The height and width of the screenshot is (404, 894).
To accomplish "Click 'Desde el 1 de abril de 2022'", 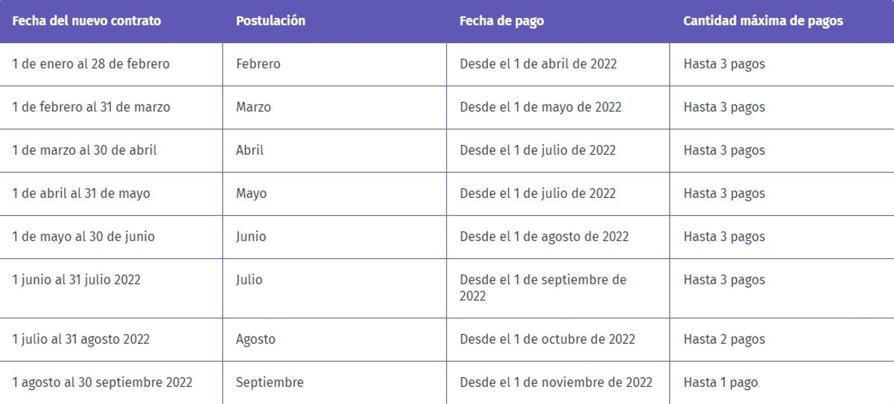I will click(x=538, y=64).
